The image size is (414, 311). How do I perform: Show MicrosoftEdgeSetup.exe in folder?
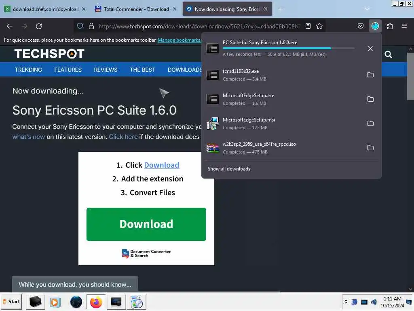(x=370, y=99)
